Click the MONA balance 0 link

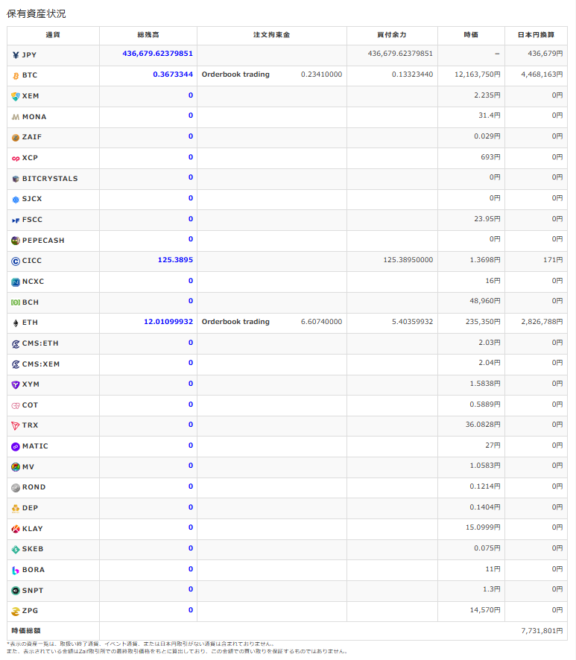coord(191,115)
